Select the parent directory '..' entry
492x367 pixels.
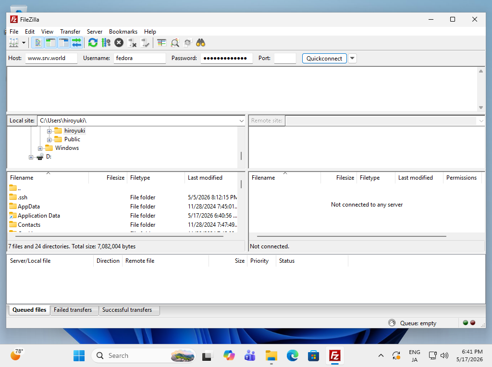(x=123, y=188)
